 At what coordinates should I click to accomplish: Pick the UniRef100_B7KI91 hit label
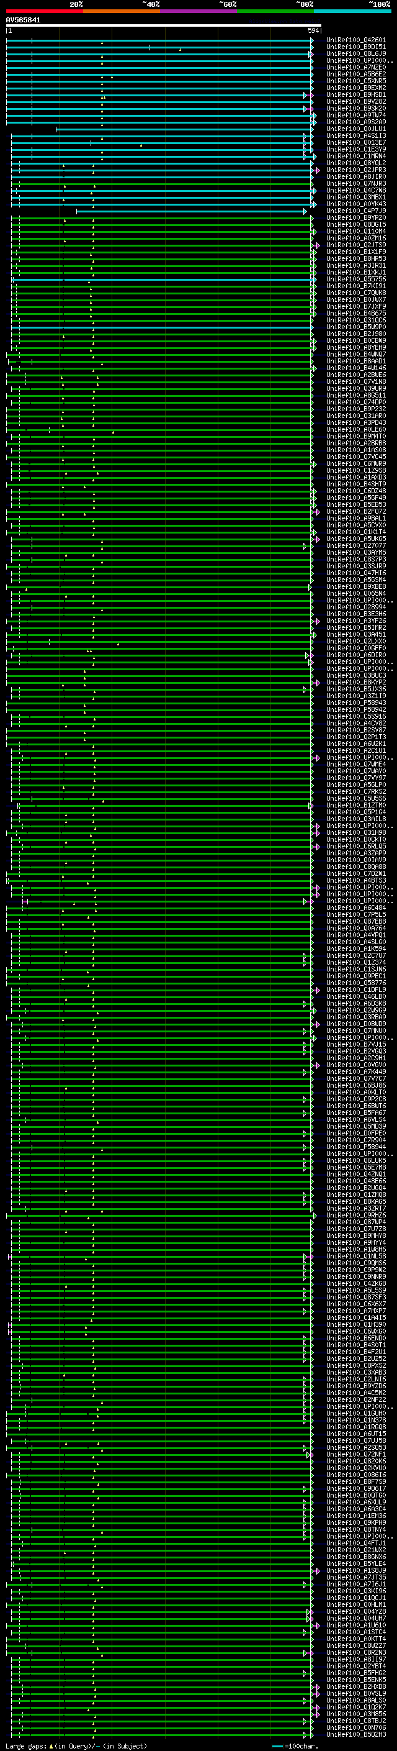[355, 286]
